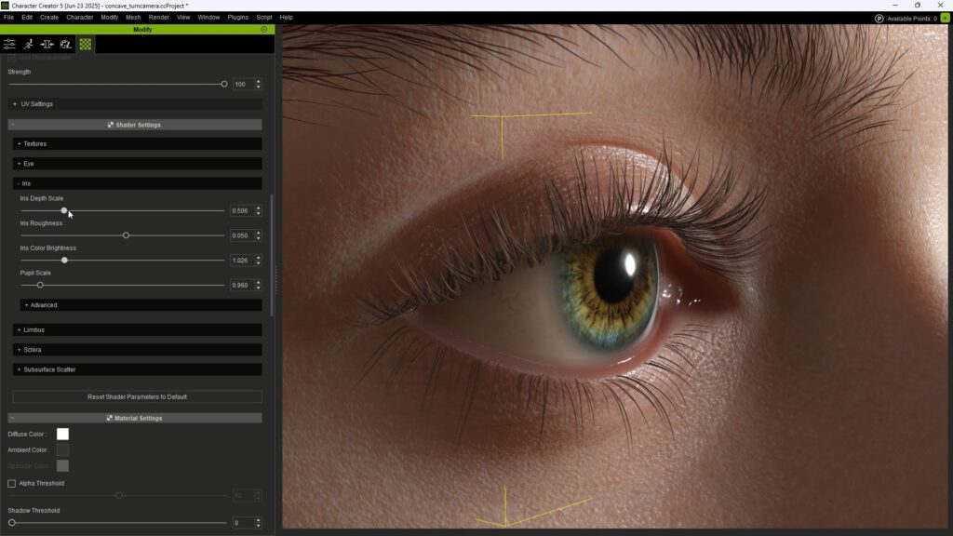Open the Morph tab icon
953x536 pixels.
coord(47,44)
